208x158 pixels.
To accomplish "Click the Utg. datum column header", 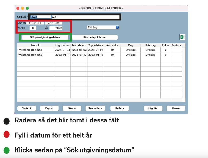I will pos(62,45).
